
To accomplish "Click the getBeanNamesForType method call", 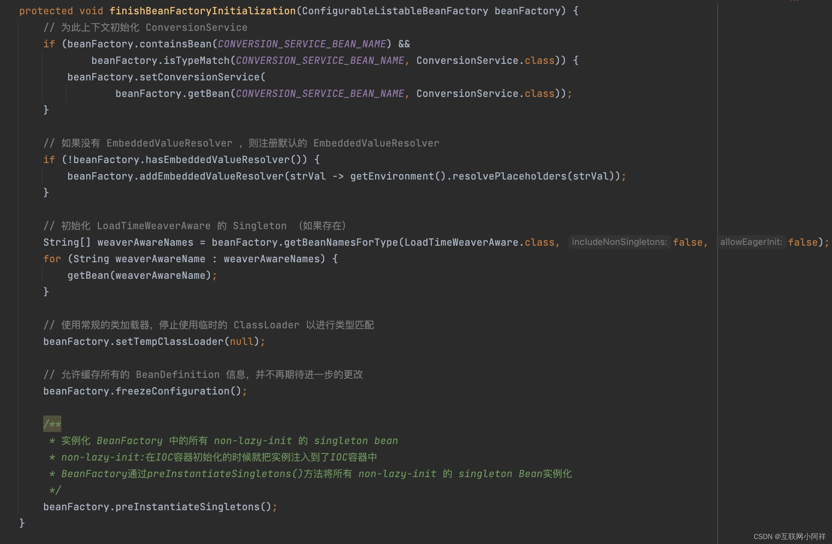I will pyautogui.click(x=341, y=242).
